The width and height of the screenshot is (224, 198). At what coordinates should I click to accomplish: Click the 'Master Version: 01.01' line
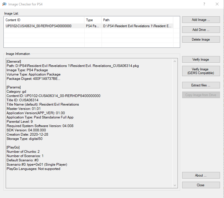(x=24, y=109)
